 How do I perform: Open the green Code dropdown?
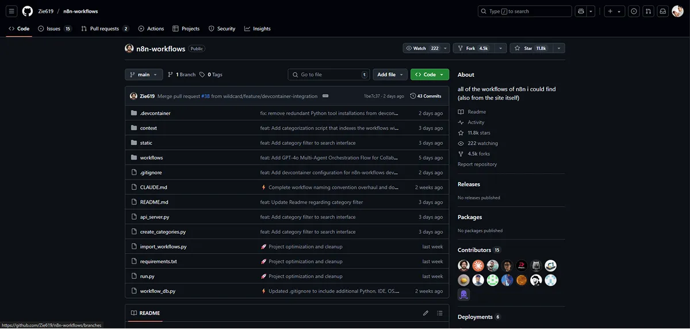click(430, 75)
